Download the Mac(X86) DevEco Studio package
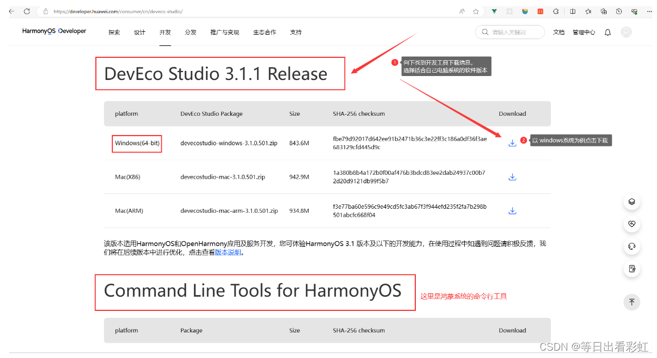The height and width of the screenshot is (358, 657). tap(512, 177)
